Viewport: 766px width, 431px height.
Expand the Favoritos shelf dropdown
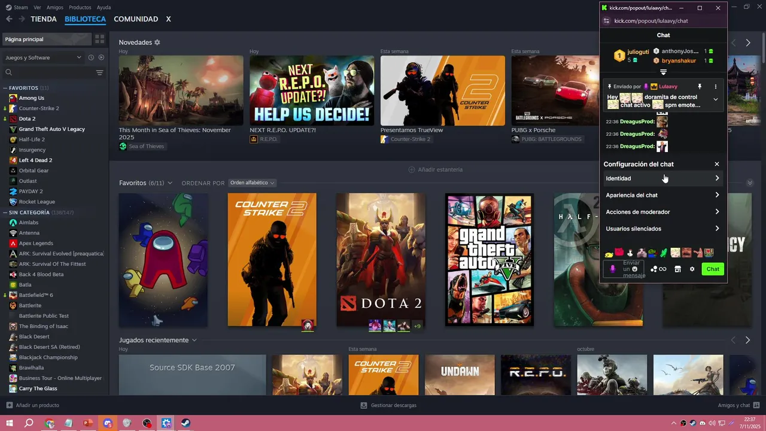[169, 183]
